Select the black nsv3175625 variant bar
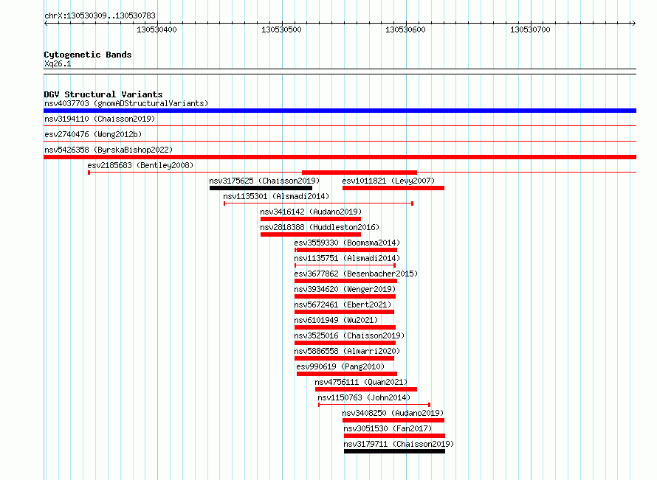Screen dimensions: 657x480 click(261, 188)
